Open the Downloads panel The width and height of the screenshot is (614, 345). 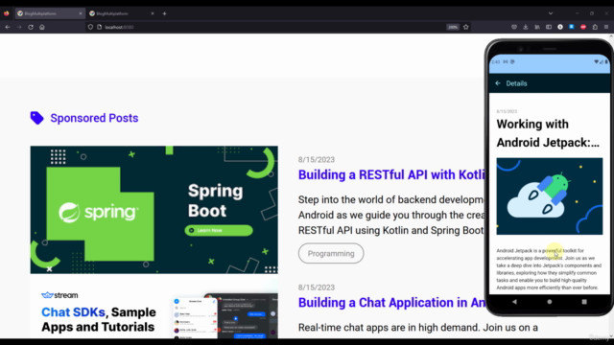[526, 27]
